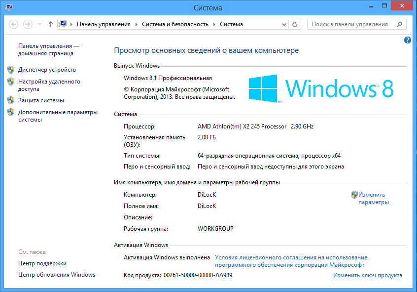Click the system icon in title bar

point(9,7)
